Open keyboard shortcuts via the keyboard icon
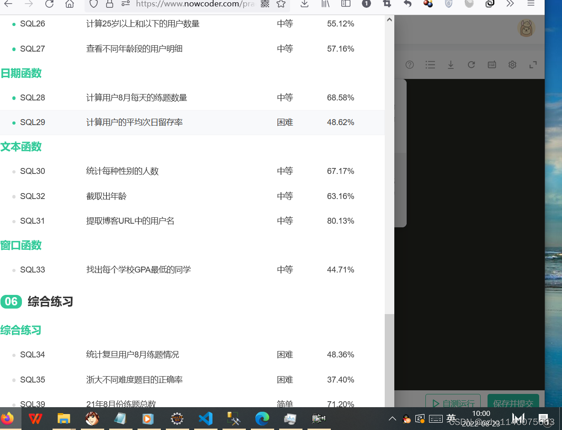The image size is (562, 430). [492, 64]
